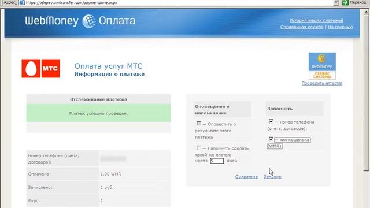Click the green Go arrow icon
Screen dimensions: 370x208
pyautogui.click(x=345, y=2)
